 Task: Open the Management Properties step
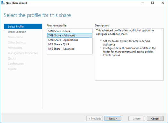tap(23, 53)
